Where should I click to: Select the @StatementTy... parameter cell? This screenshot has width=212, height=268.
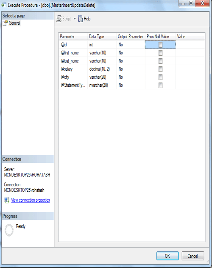[x=73, y=85]
